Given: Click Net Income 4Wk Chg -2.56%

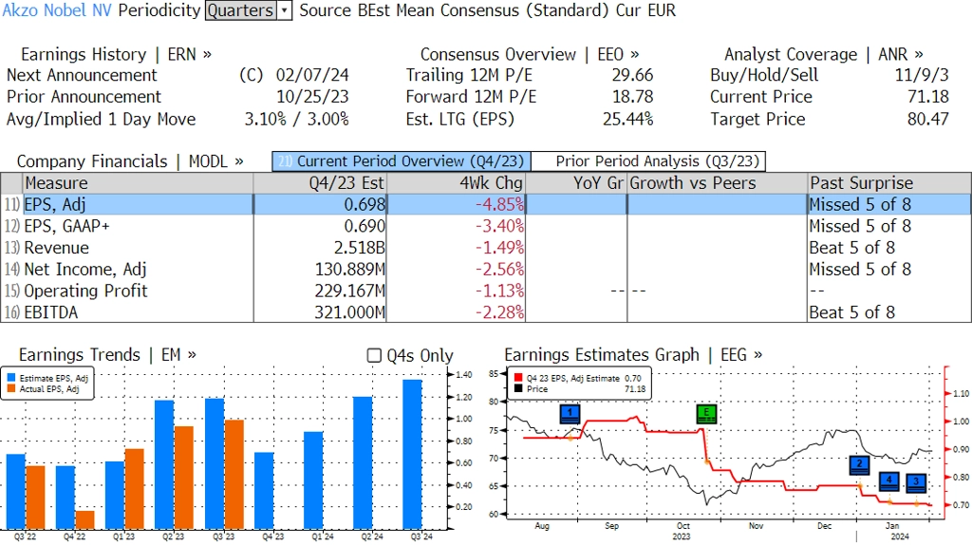Looking at the screenshot, I should pyautogui.click(x=499, y=269).
